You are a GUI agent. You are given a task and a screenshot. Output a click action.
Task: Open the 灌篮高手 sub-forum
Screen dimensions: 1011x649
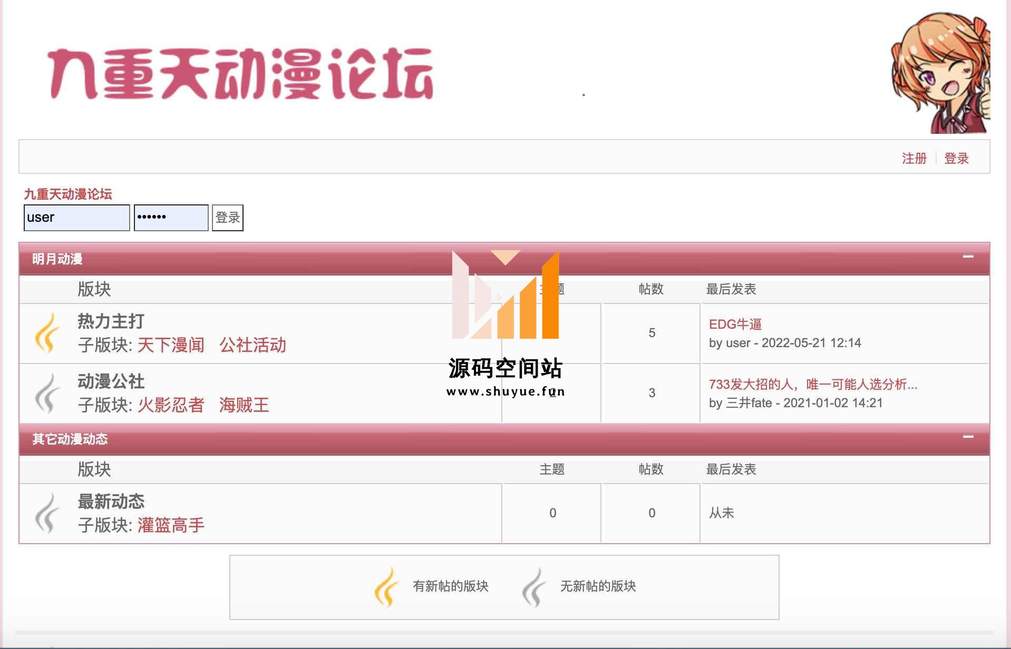171,525
